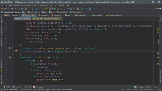The image size is (162, 91).
Task: Run the app with green play button
Action: [x=55, y=9]
